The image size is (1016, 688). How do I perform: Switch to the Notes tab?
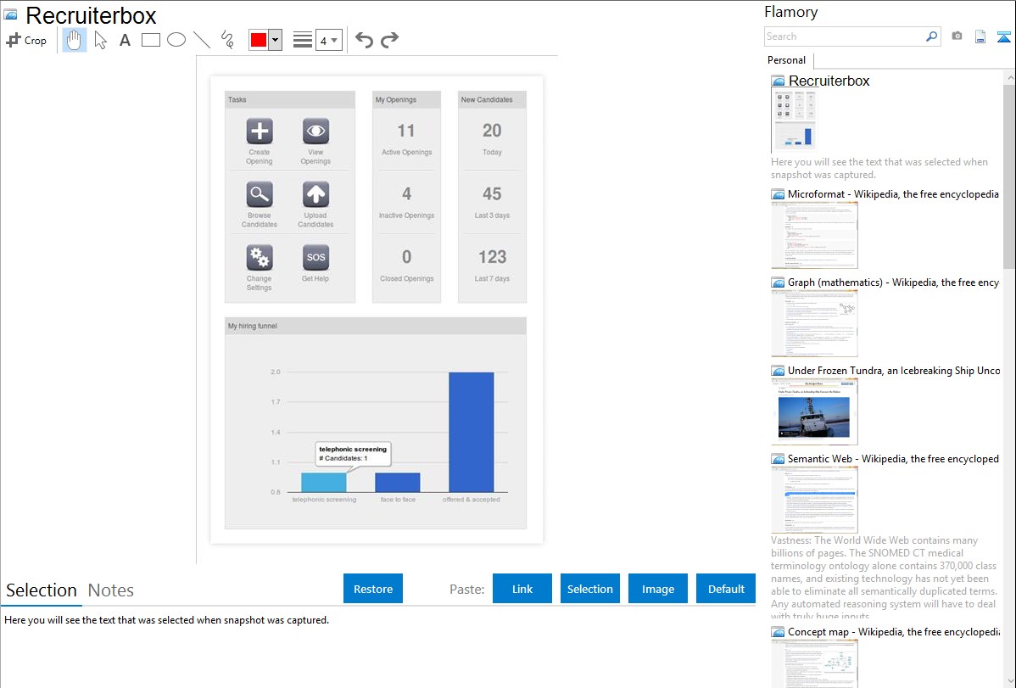(x=111, y=590)
